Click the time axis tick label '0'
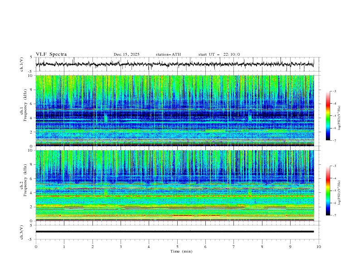359x277 pixels. 36,247
